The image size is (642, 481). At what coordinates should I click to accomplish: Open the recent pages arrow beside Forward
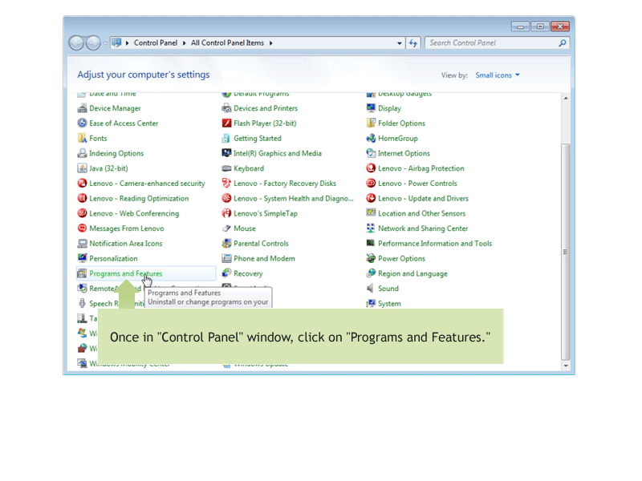105,43
